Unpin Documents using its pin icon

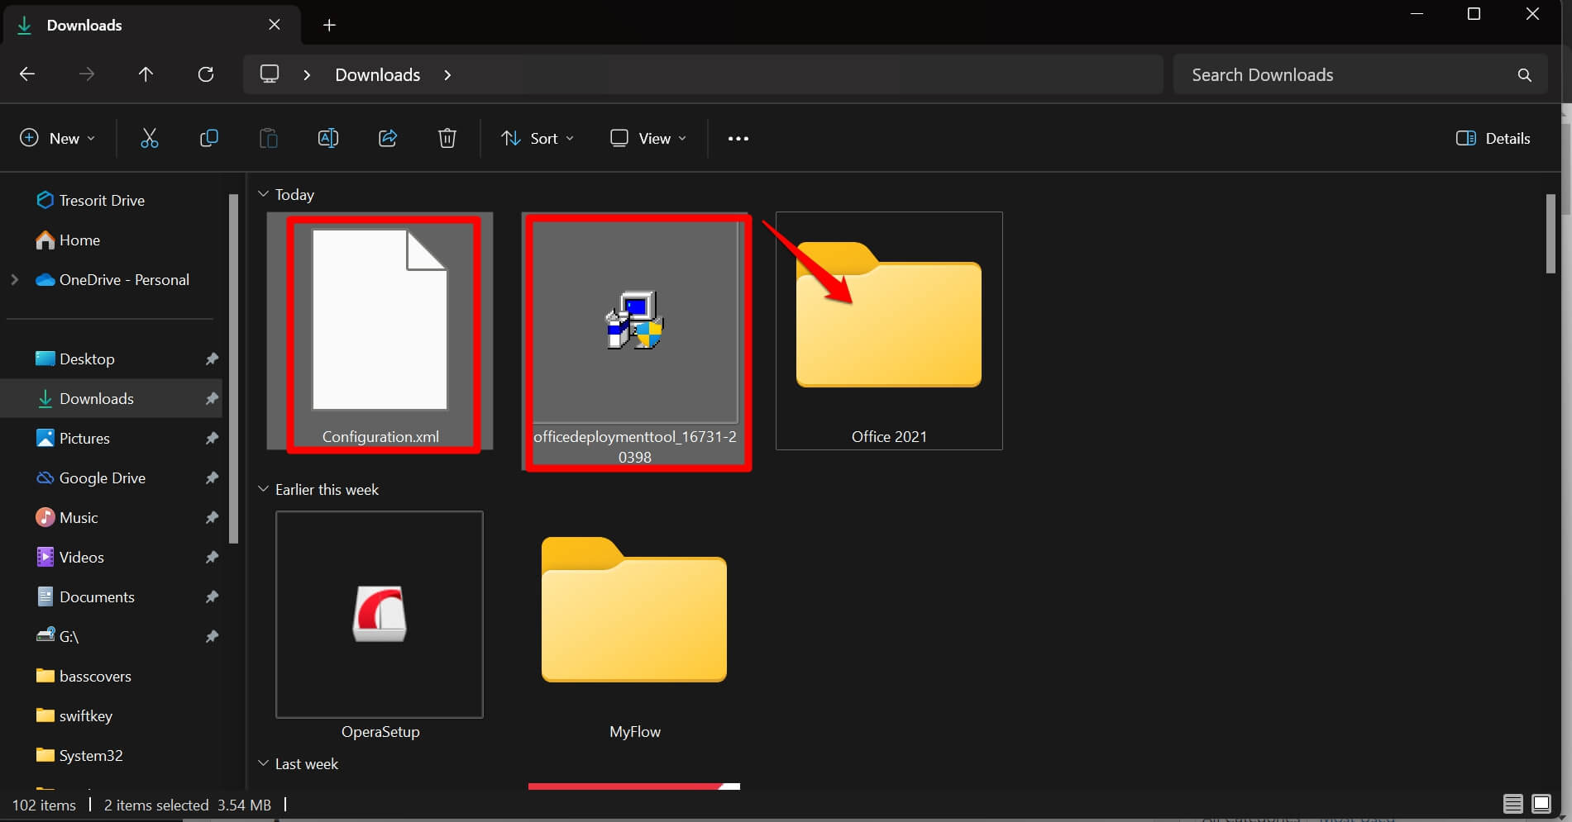click(212, 596)
